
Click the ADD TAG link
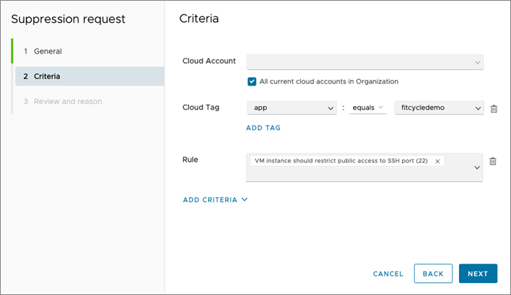(x=263, y=128)
